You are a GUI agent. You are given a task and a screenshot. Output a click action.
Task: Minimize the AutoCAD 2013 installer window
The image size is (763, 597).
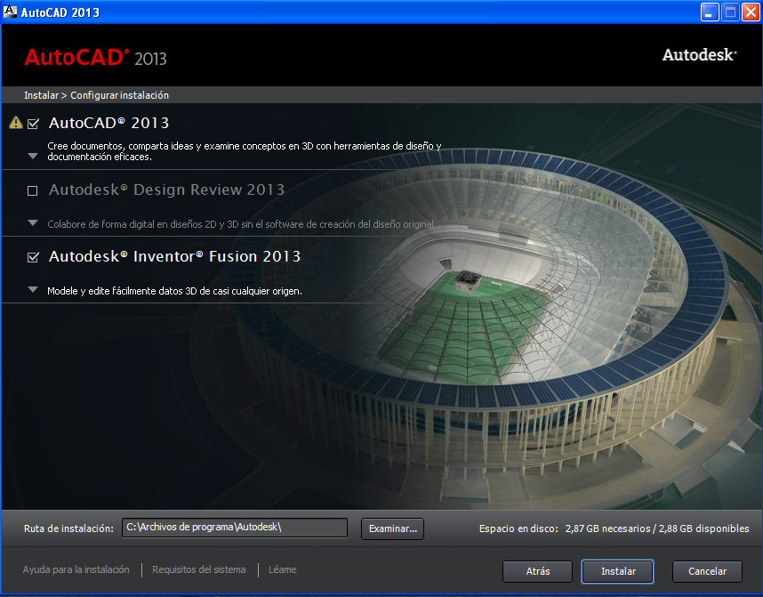tap(710, 12)
